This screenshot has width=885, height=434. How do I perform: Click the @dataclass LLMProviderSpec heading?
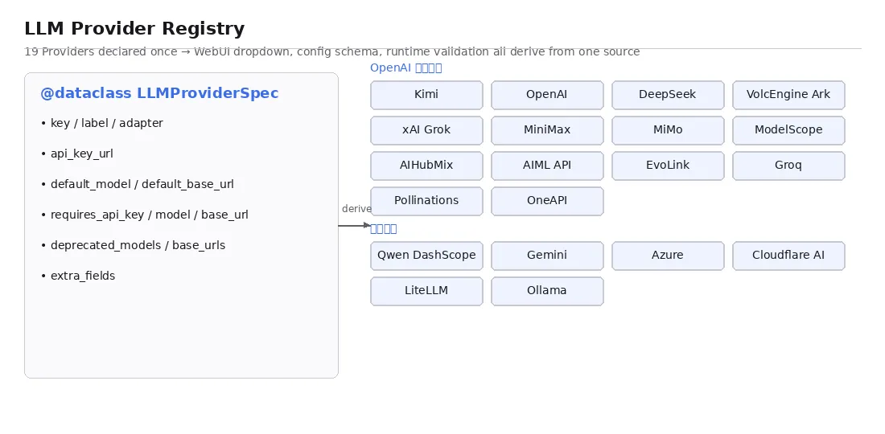pos(160,93)
